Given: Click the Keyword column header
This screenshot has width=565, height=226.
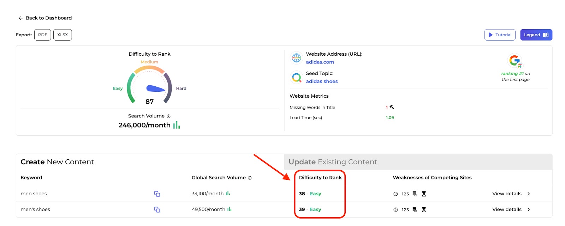Looking at the screenshot, I should pyautogui.click(x=31, y=178).
